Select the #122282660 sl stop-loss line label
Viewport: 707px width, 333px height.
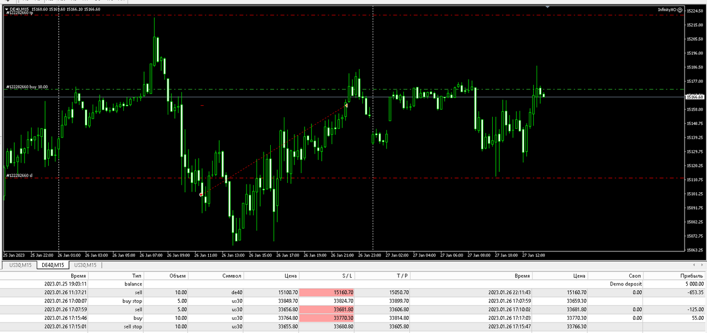pos(19,176)
